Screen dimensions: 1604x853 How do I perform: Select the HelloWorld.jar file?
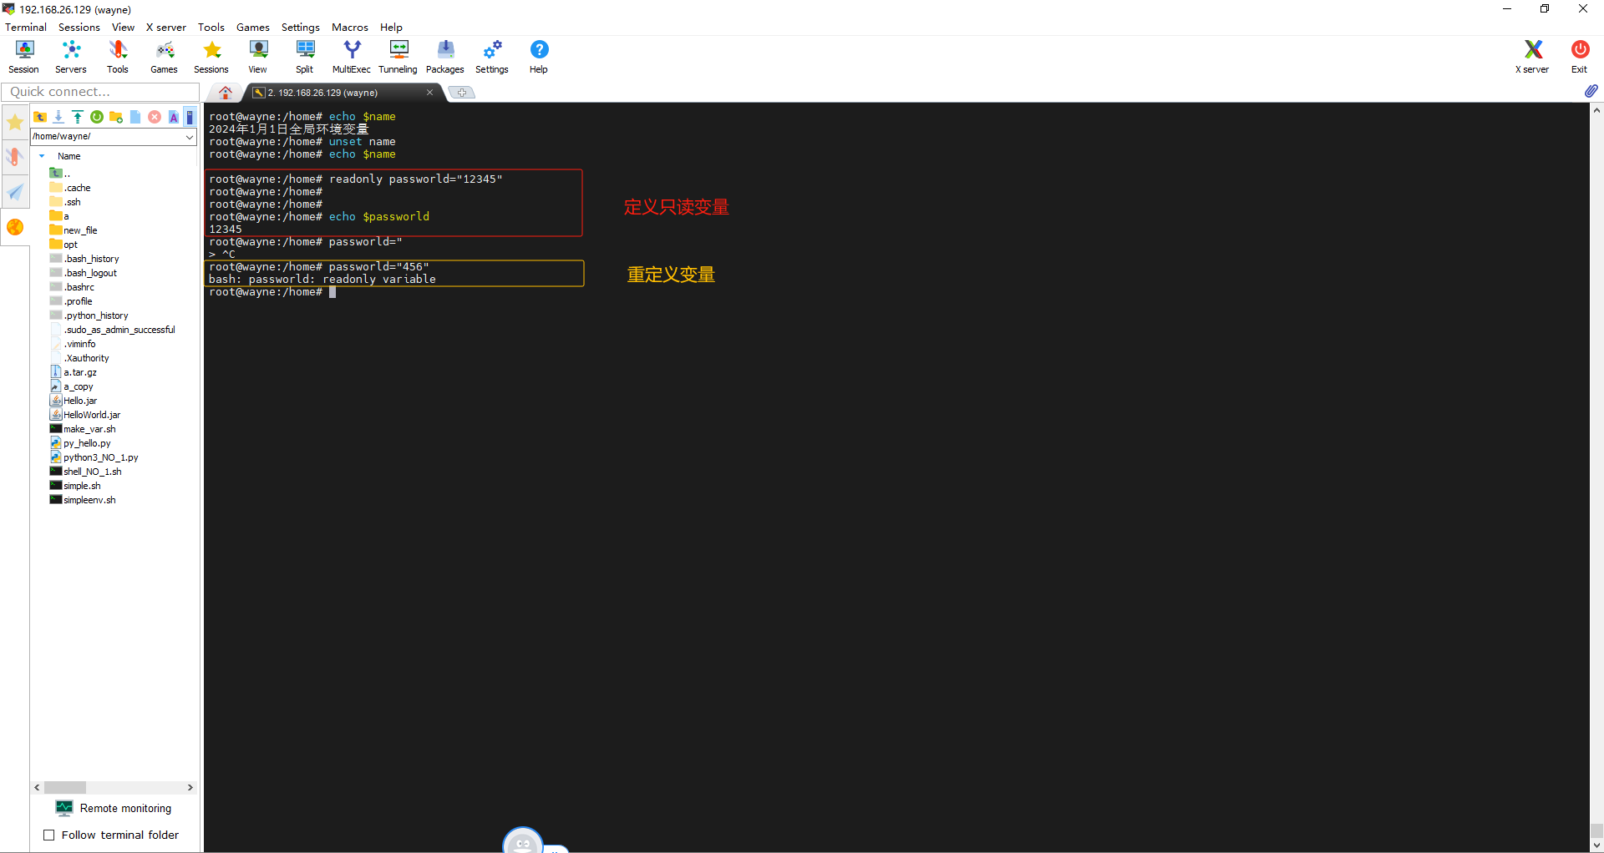click(85, 415)
